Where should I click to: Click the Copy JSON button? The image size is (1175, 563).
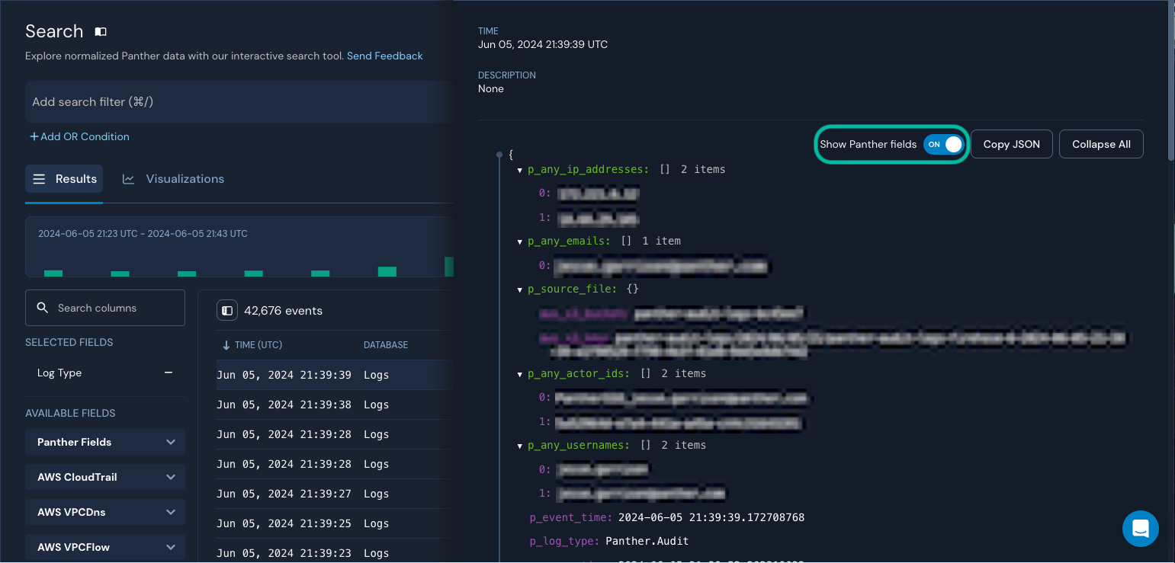[1011, 144]
